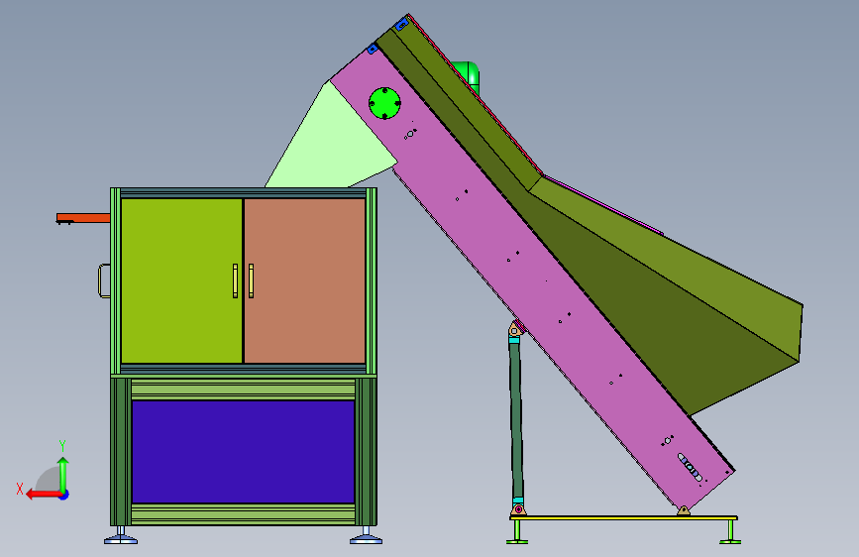
Task: Select the pink conveyor side plate
Action: click(x=531, y=279)
